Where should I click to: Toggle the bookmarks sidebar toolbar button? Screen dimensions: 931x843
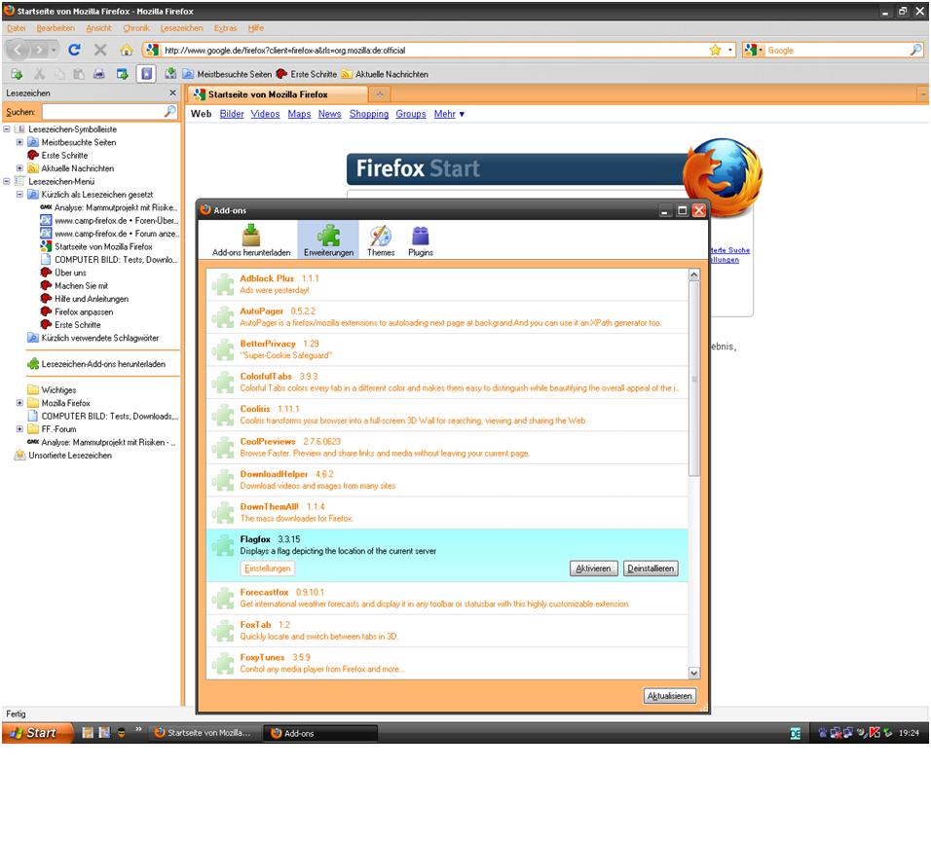146,74
